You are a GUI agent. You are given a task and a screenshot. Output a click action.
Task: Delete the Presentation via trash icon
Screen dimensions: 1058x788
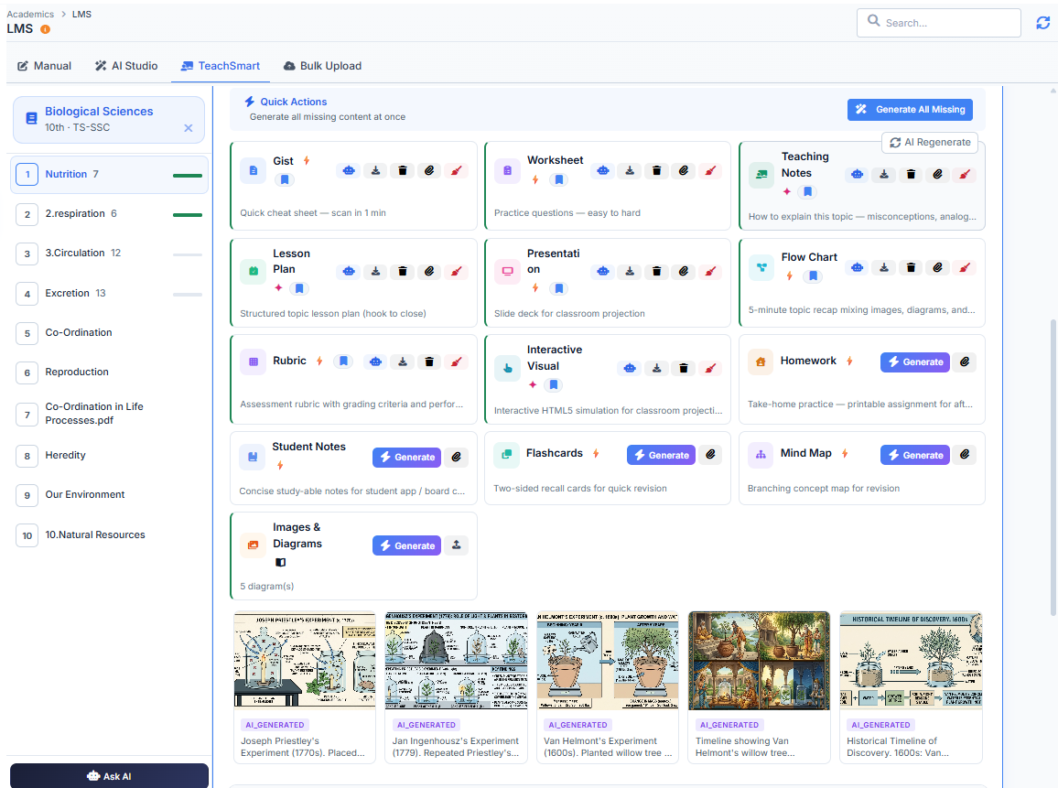(x=656, y=271)
